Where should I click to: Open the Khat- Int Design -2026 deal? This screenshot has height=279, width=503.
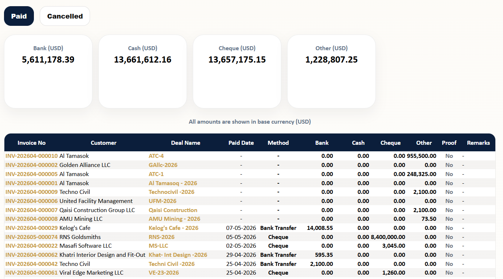178,255
